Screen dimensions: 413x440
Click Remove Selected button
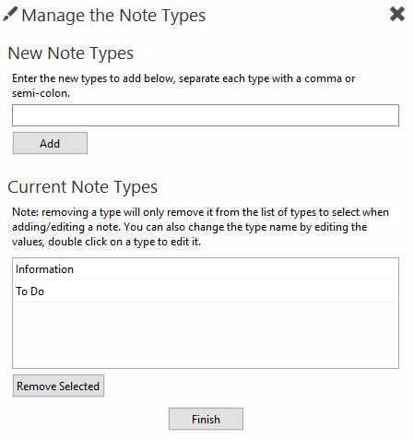58,386
